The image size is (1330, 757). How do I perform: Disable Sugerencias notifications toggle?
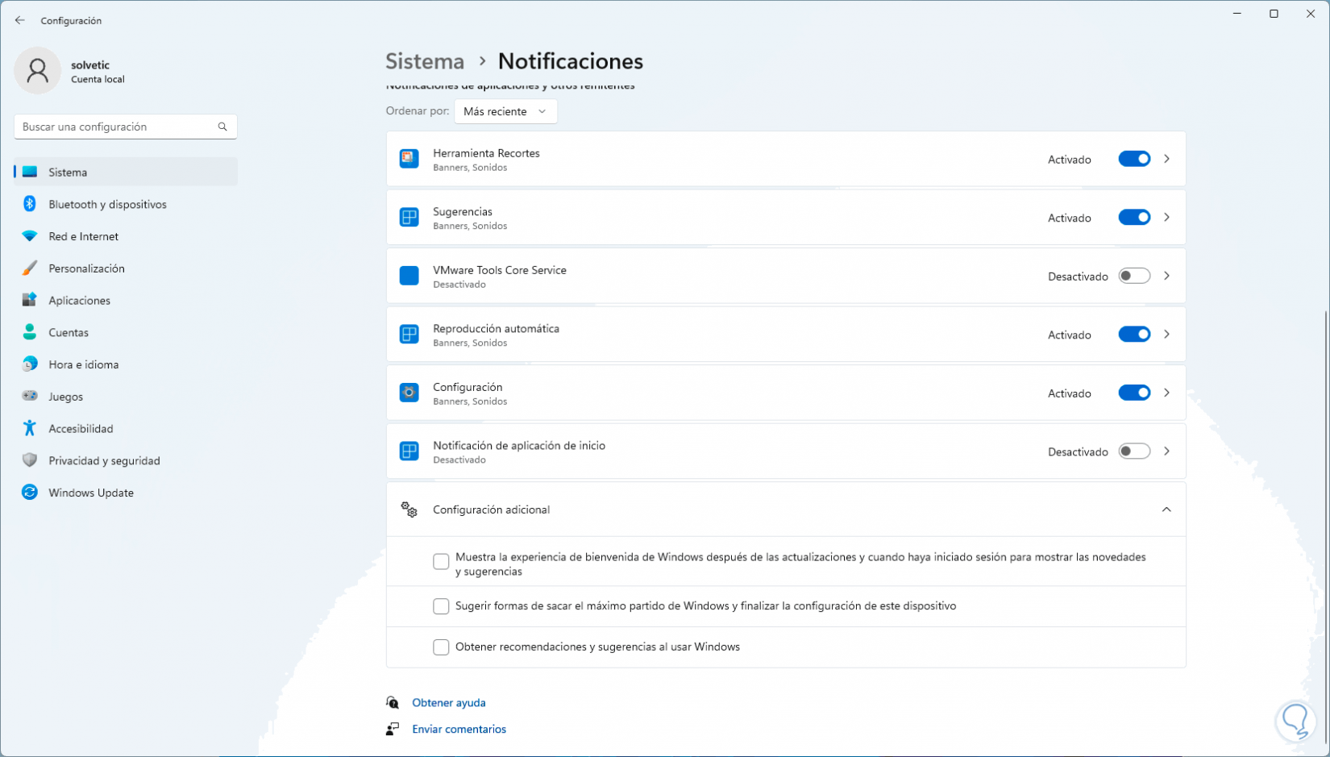click(1133, 218)
